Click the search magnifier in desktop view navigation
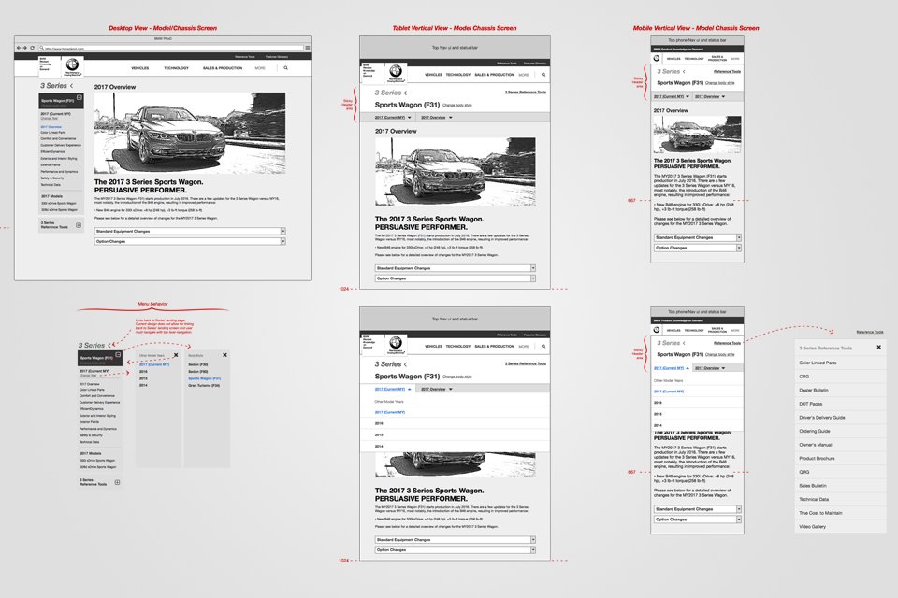The image size is (898, 598). [x=286, y=68]
